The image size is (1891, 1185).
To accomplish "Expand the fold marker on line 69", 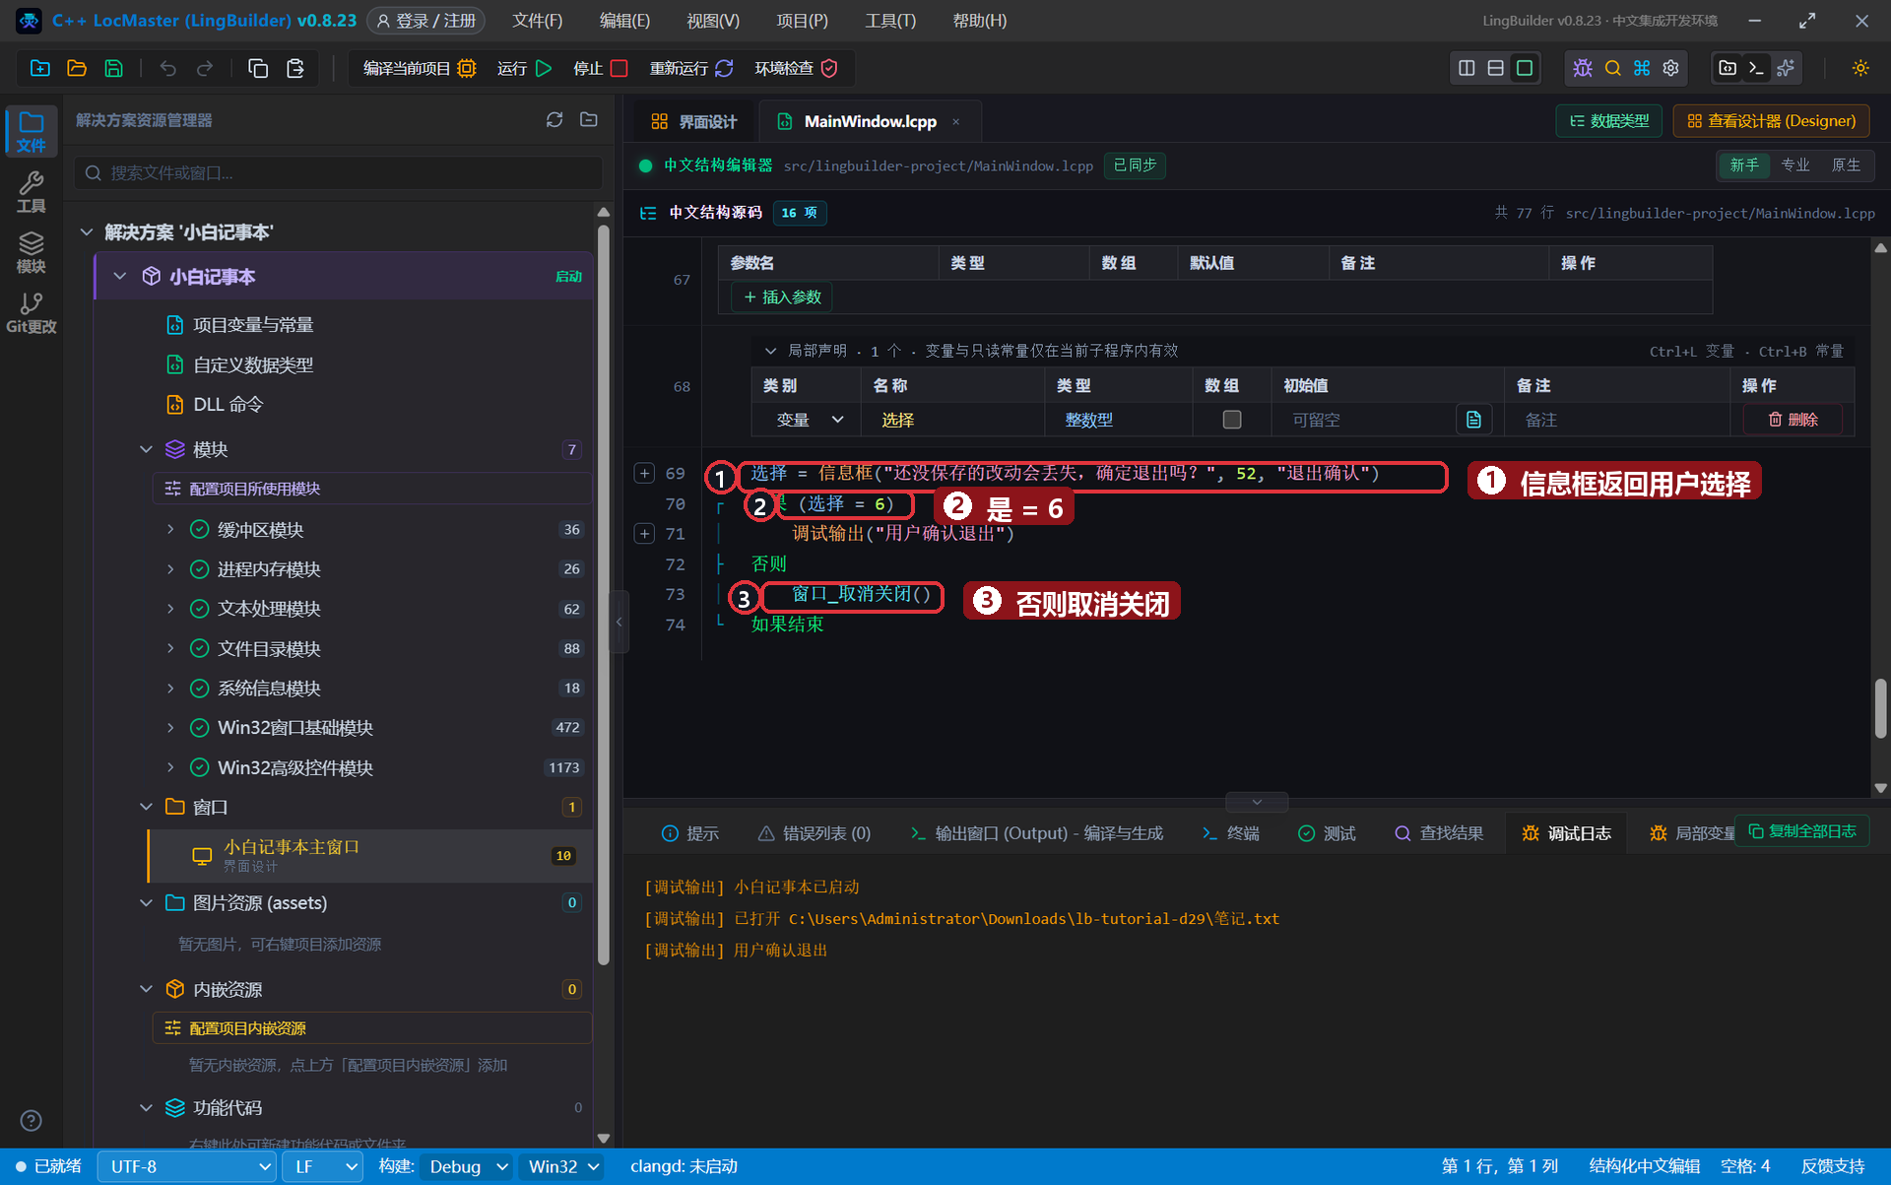I will pyautogui.click(x=644, y=474).
